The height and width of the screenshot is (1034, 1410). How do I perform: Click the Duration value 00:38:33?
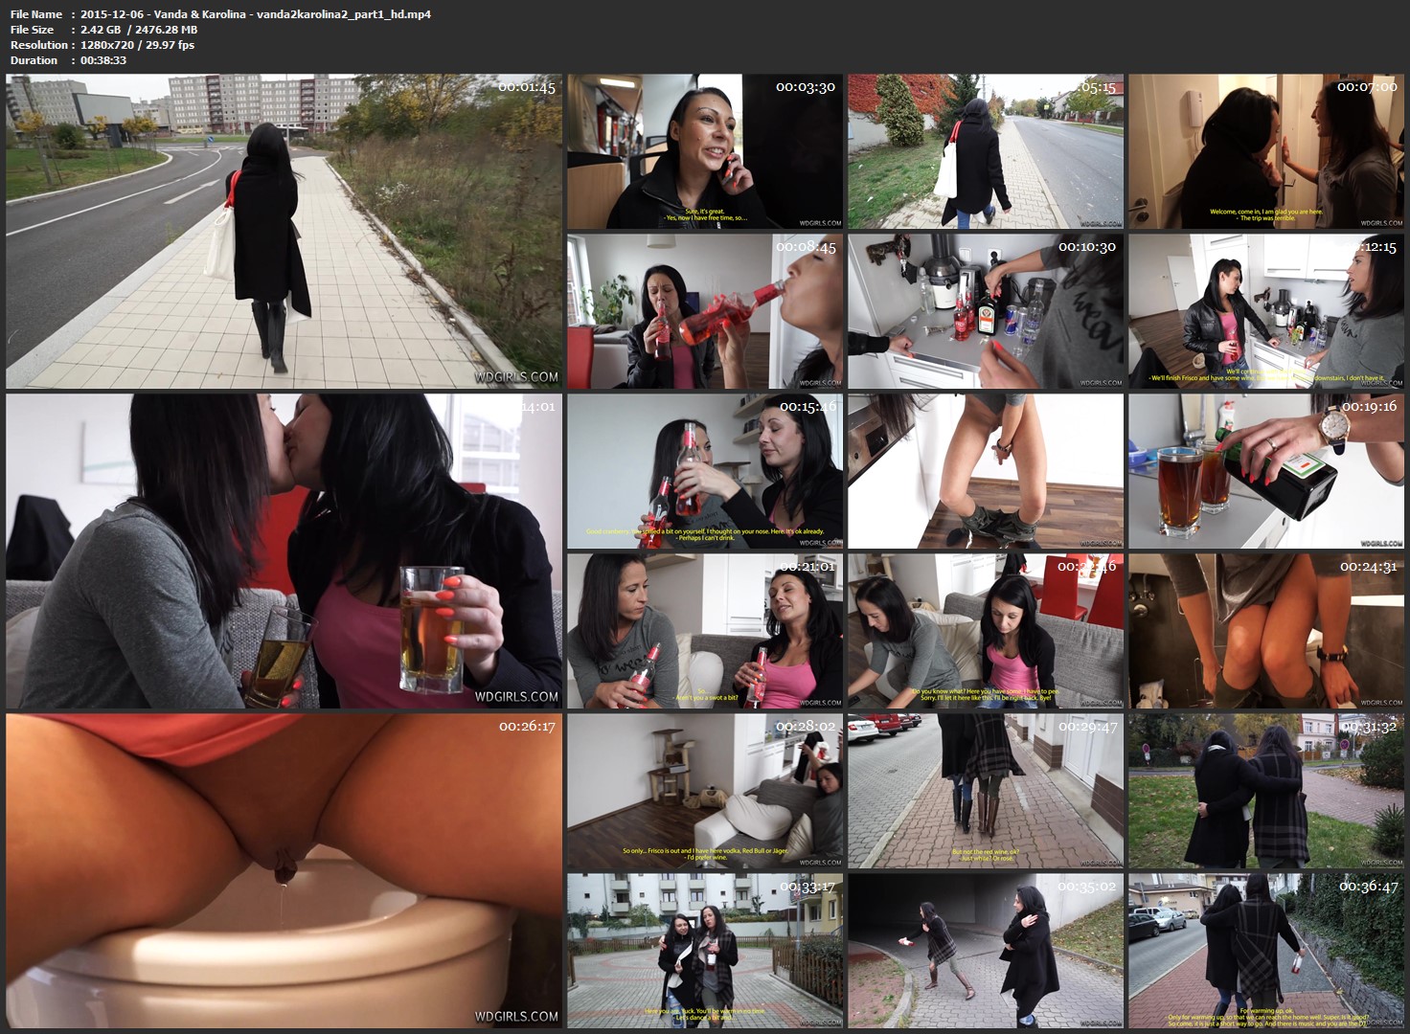click(x=103, y=60)
